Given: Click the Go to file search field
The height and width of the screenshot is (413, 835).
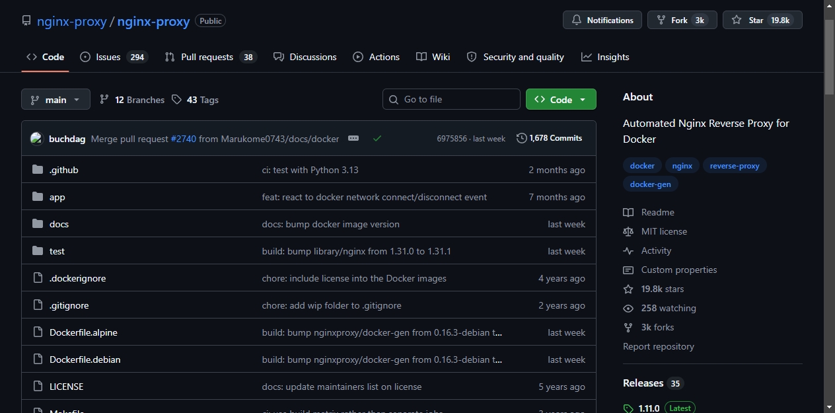Looking at the screenshot, I should (451, 99).
